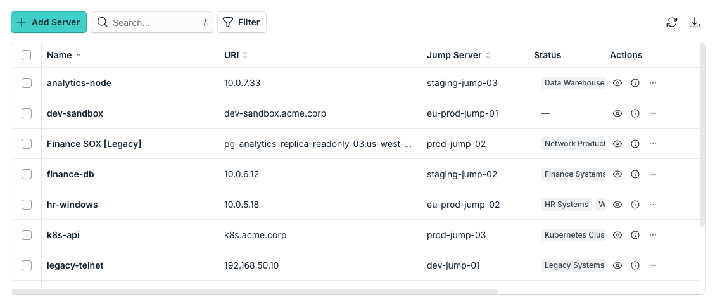This screenshot has width=715, height=304.
Task: Open more actions menu for legacy-telnet
Action: (652, 265)
